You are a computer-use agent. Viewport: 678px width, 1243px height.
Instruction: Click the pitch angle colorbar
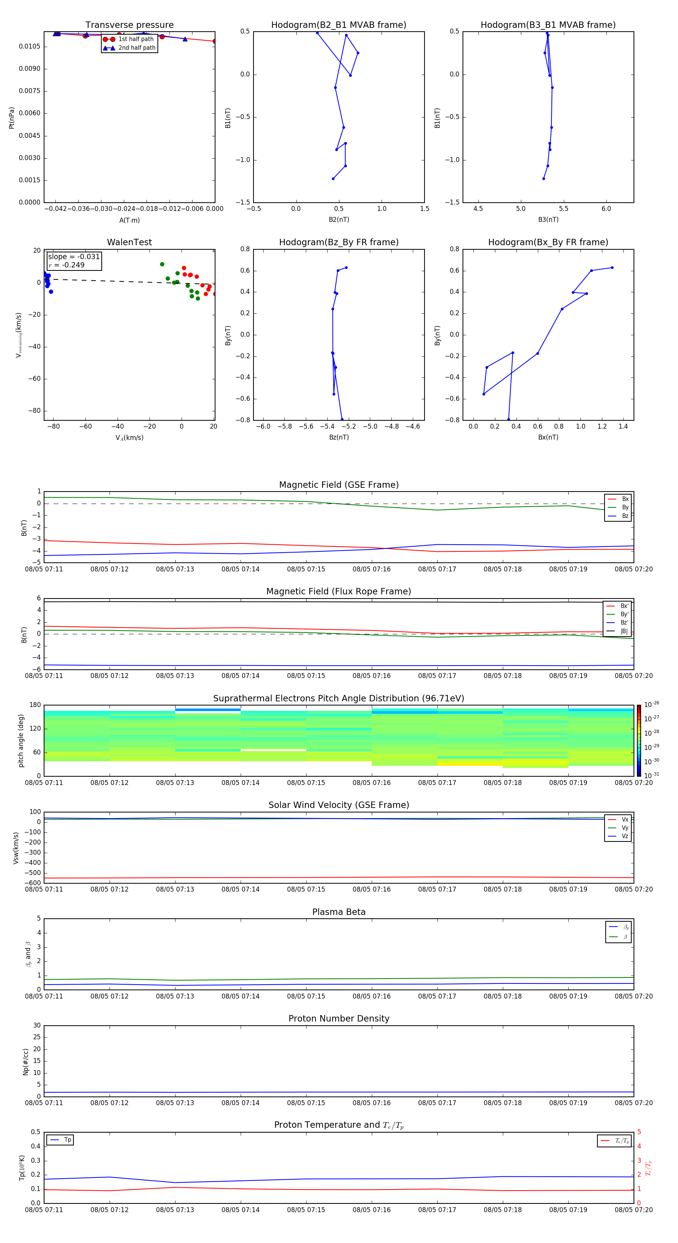pos(639,741)
